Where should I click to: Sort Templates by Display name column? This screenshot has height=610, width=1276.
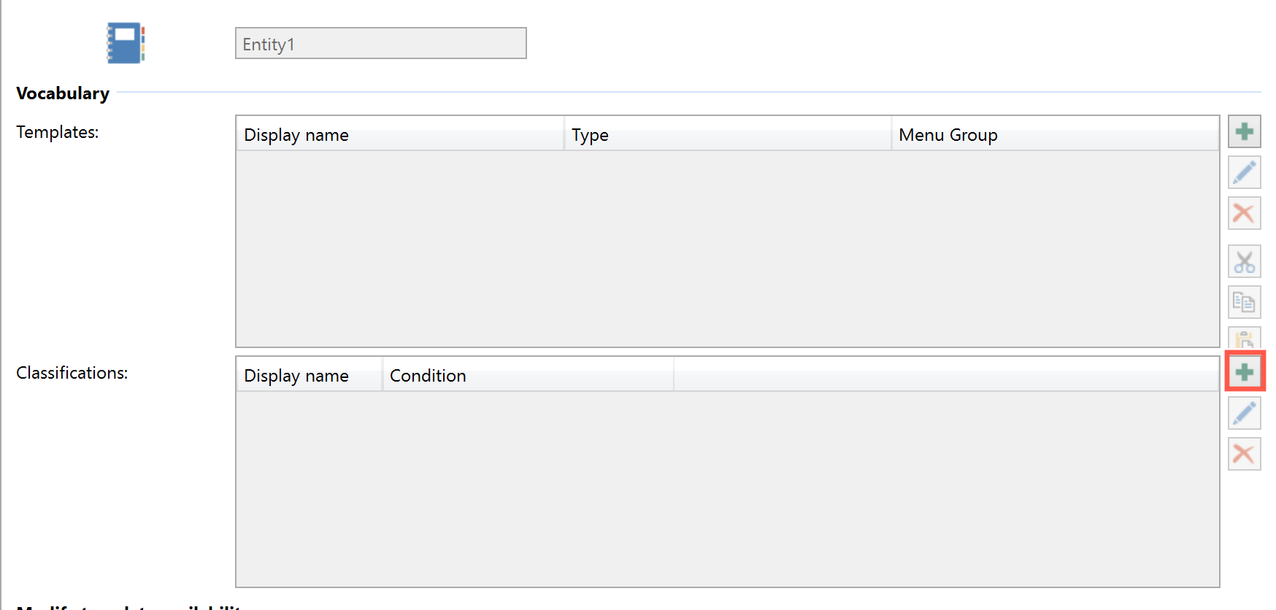399,135
